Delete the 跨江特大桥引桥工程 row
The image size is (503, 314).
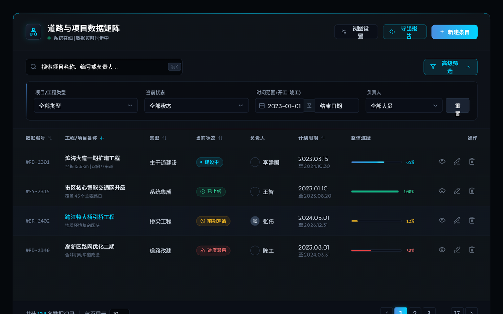coord(472,220)
